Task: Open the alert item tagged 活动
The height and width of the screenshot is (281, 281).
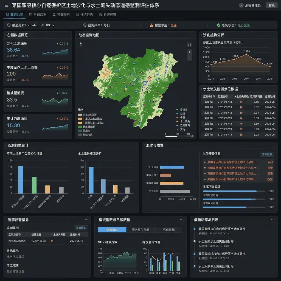Action: (238, 162)
